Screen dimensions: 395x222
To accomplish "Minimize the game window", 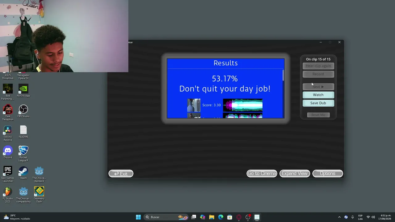I will [x=321, y=42].
